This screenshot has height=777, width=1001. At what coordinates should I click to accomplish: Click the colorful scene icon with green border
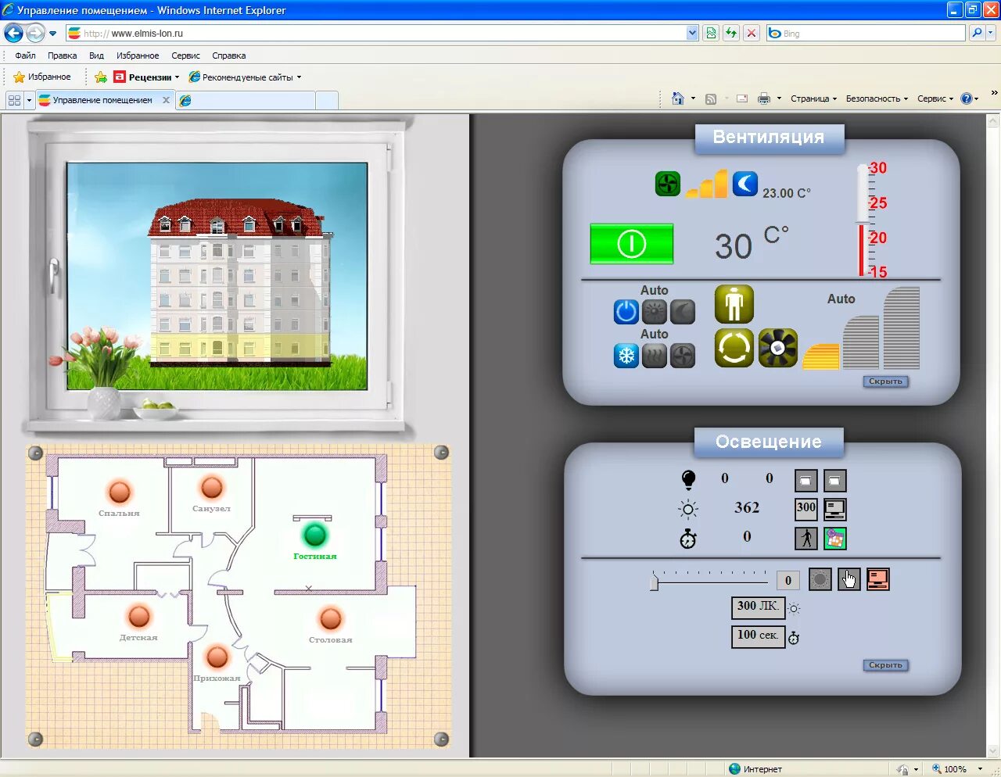[834, 538]
